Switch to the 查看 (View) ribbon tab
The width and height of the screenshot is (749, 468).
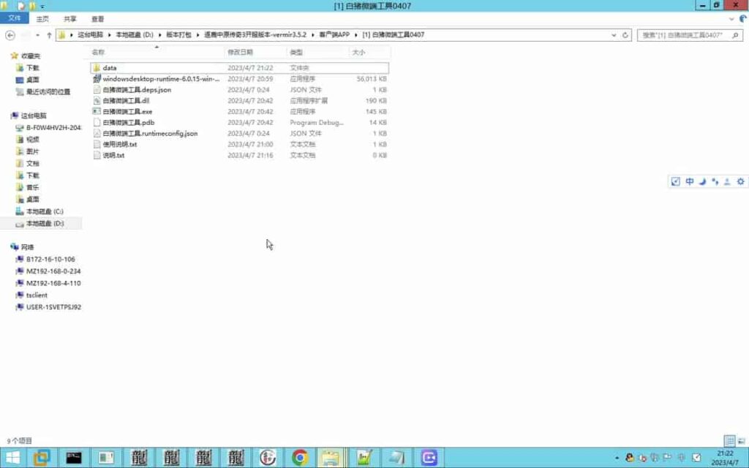(x=97, y=19)
